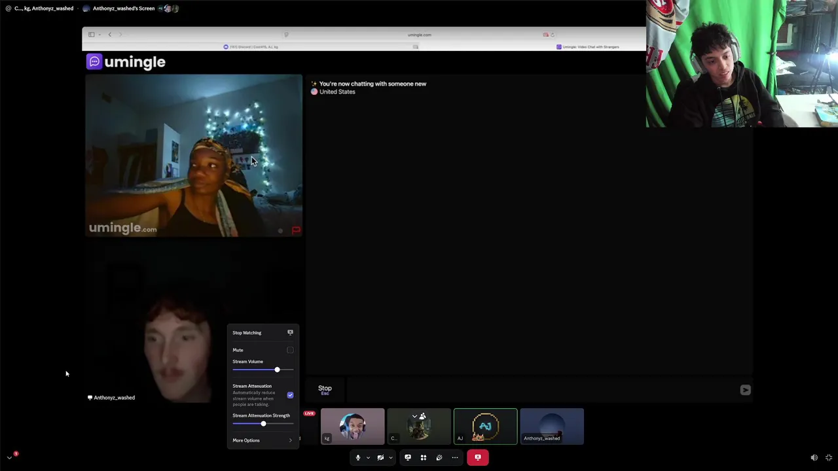838x471 pixels.
Task: Click Stop Watching in the stream menu
Action: click(263, 332)
